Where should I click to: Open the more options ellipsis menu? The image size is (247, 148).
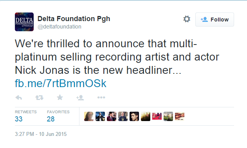click(101, 98)
